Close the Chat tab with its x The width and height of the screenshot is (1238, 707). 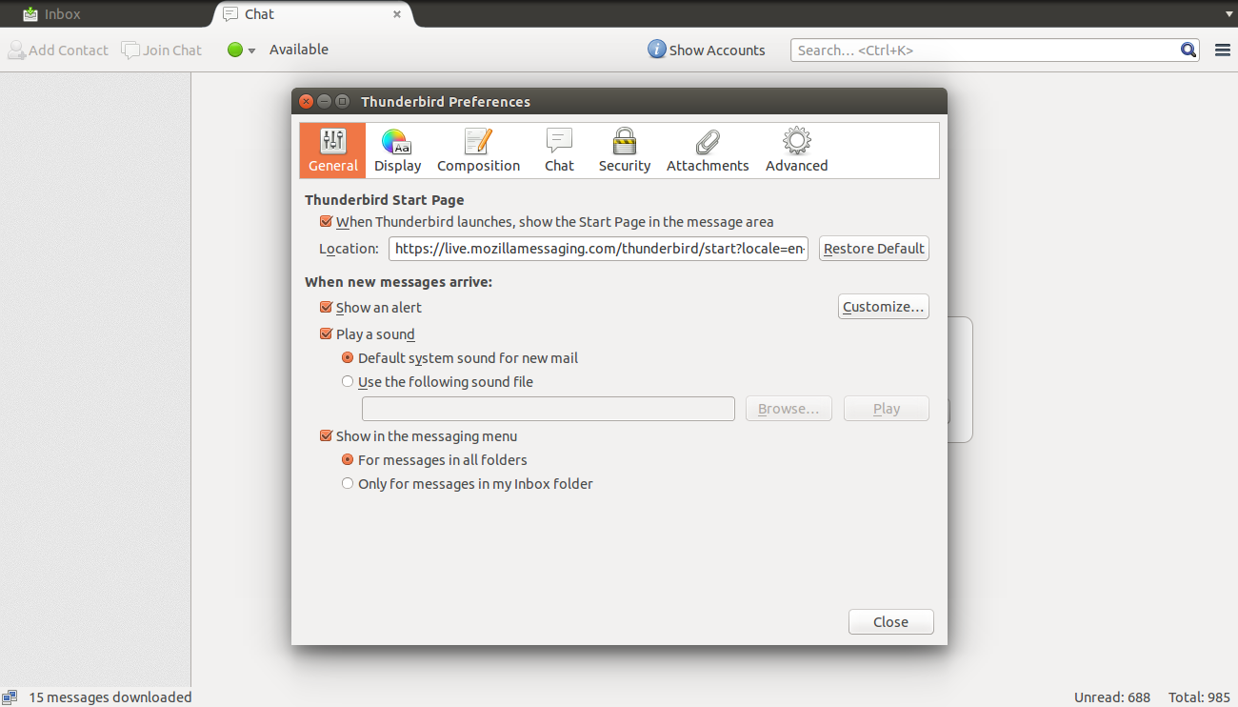tap(397, 14)
